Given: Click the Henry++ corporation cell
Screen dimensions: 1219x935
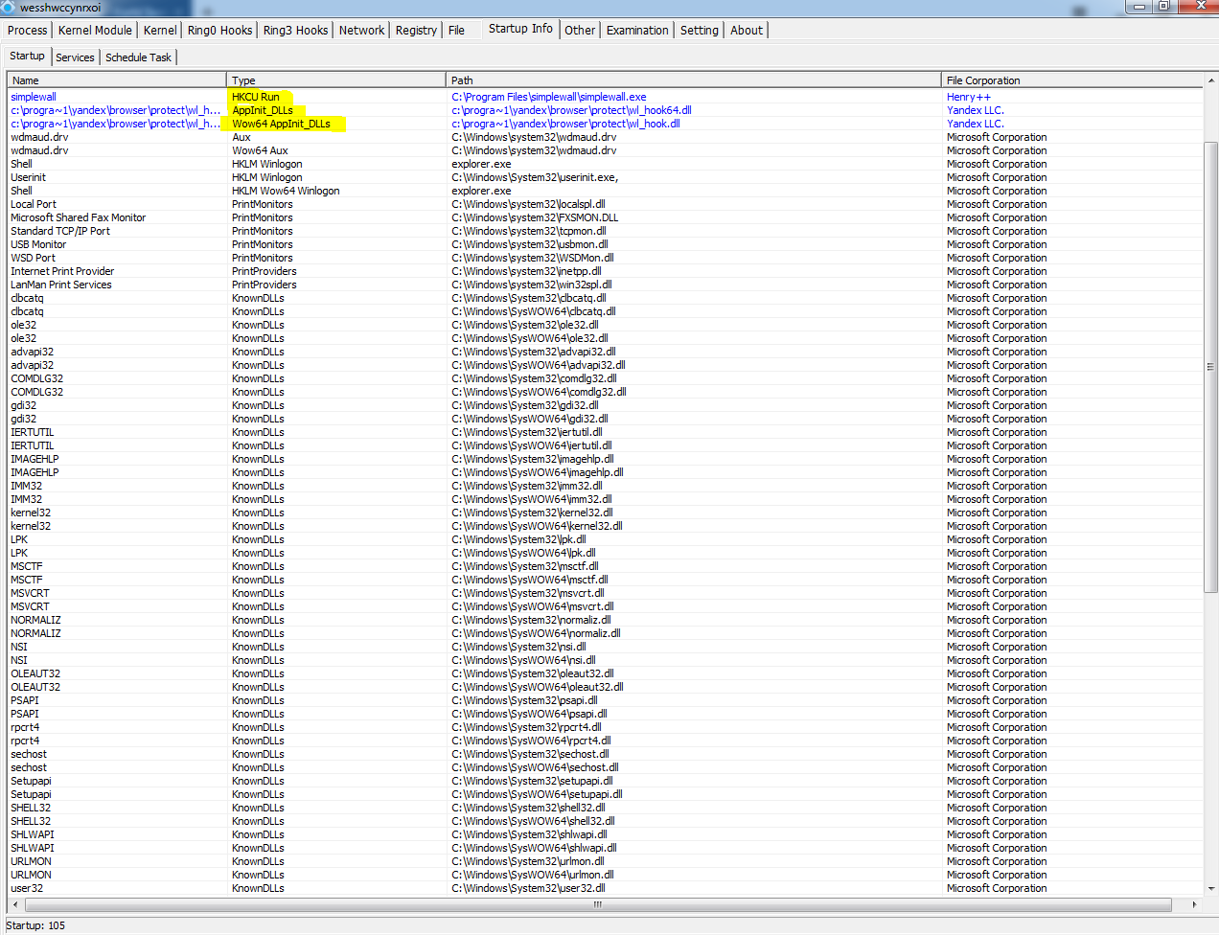Looking at the screenshot, I should tap(969, 97).
